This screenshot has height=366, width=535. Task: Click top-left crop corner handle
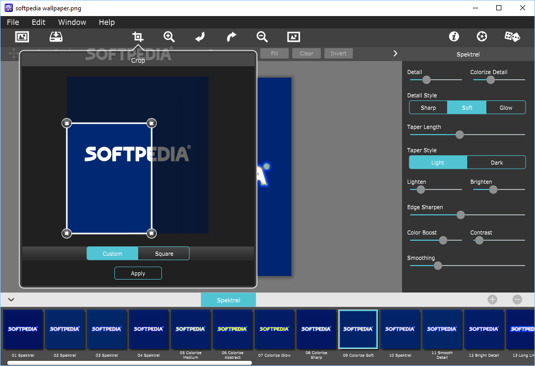(x=67, y=123)
